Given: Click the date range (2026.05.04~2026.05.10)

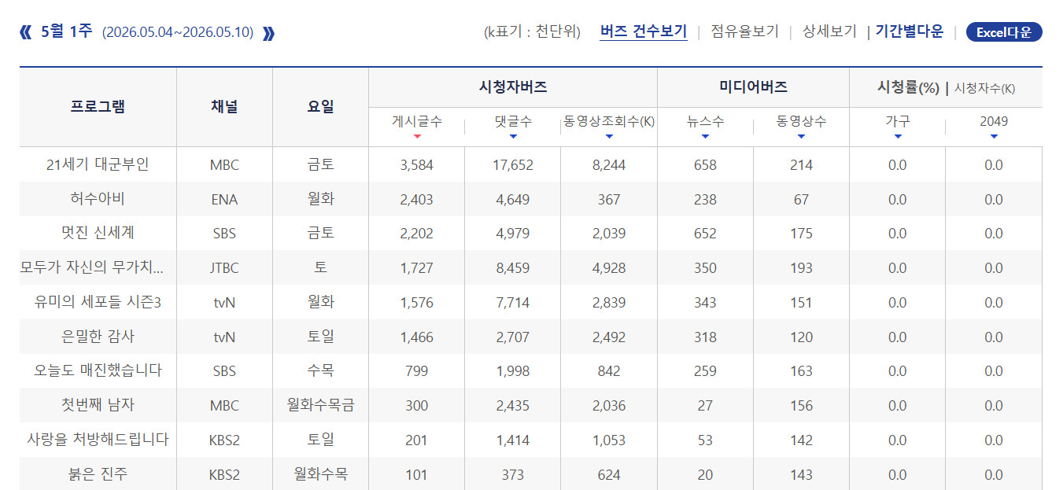Looking at the screenshot, I should [178, 33].
